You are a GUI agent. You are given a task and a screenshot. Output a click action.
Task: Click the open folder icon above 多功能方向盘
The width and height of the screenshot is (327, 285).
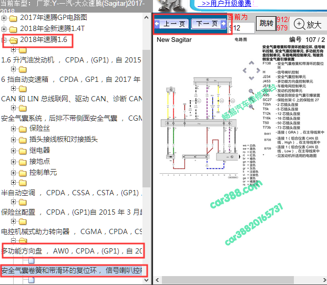pyautogui.click(x=23, y=241)
